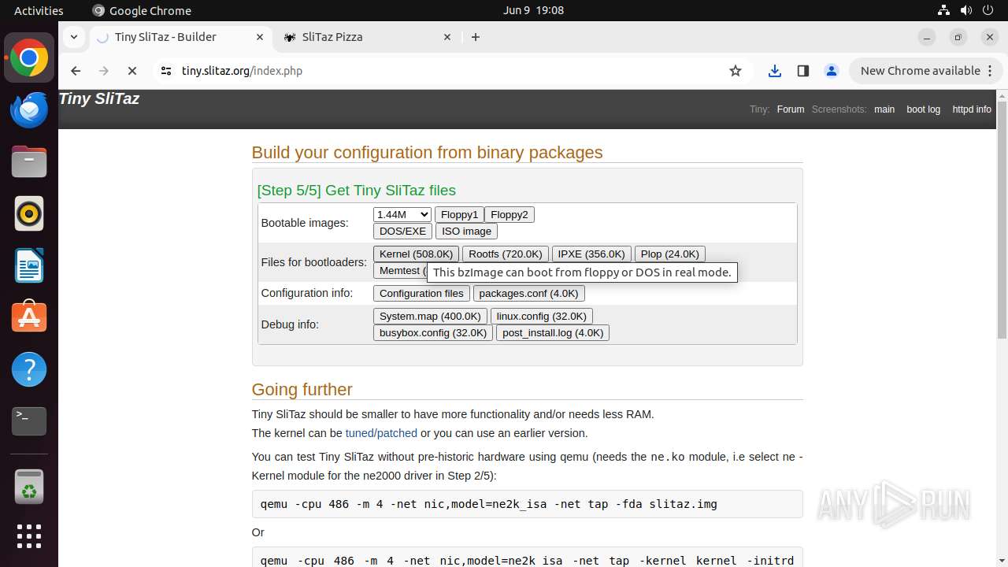Click New Chrome available update menu

click(x=925, y=71)
